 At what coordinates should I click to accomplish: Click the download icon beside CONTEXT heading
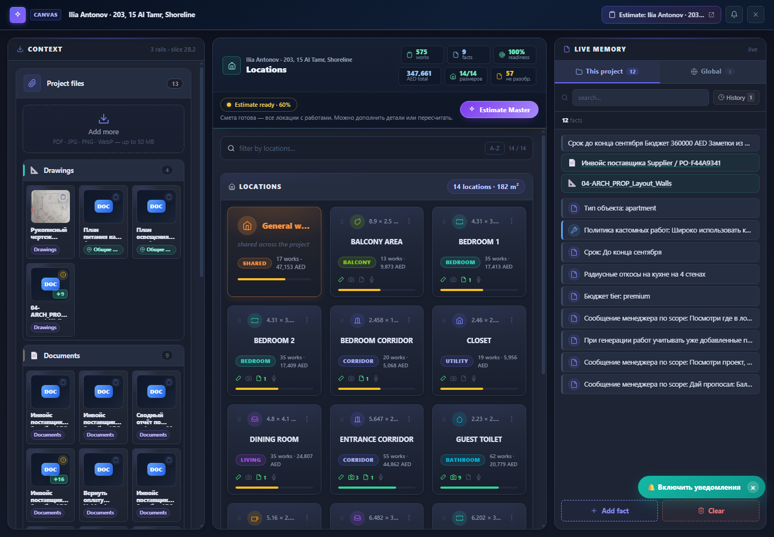point(20,49)
